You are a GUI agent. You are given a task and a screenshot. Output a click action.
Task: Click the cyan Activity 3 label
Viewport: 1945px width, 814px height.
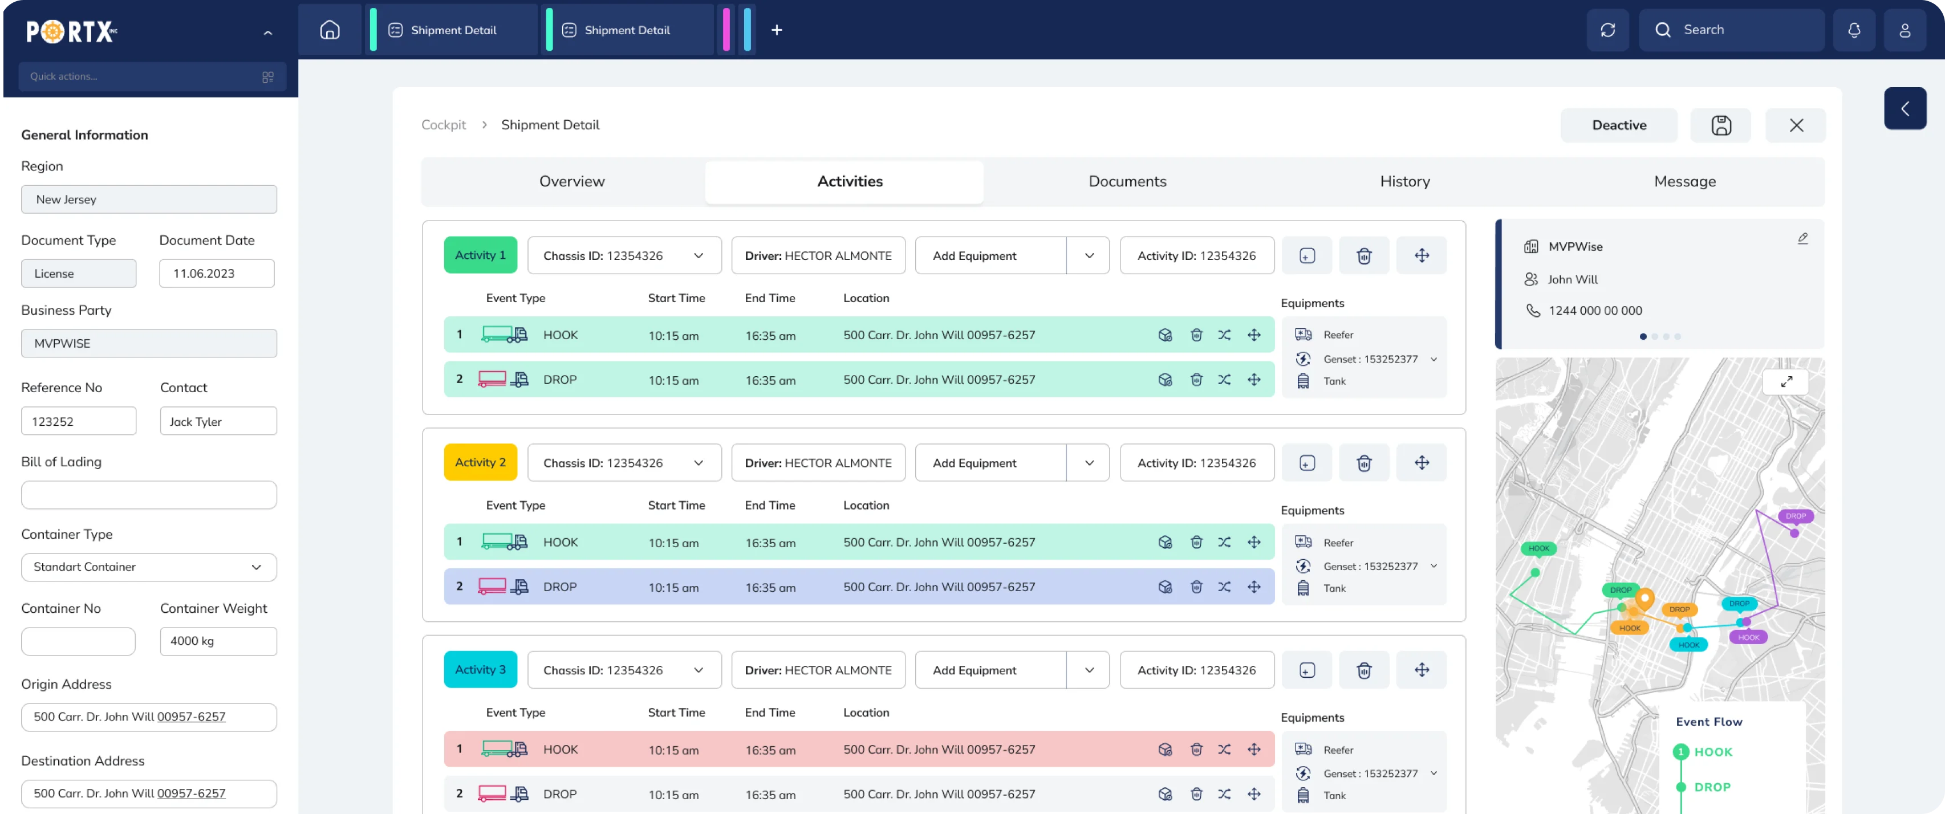(480, 669)
